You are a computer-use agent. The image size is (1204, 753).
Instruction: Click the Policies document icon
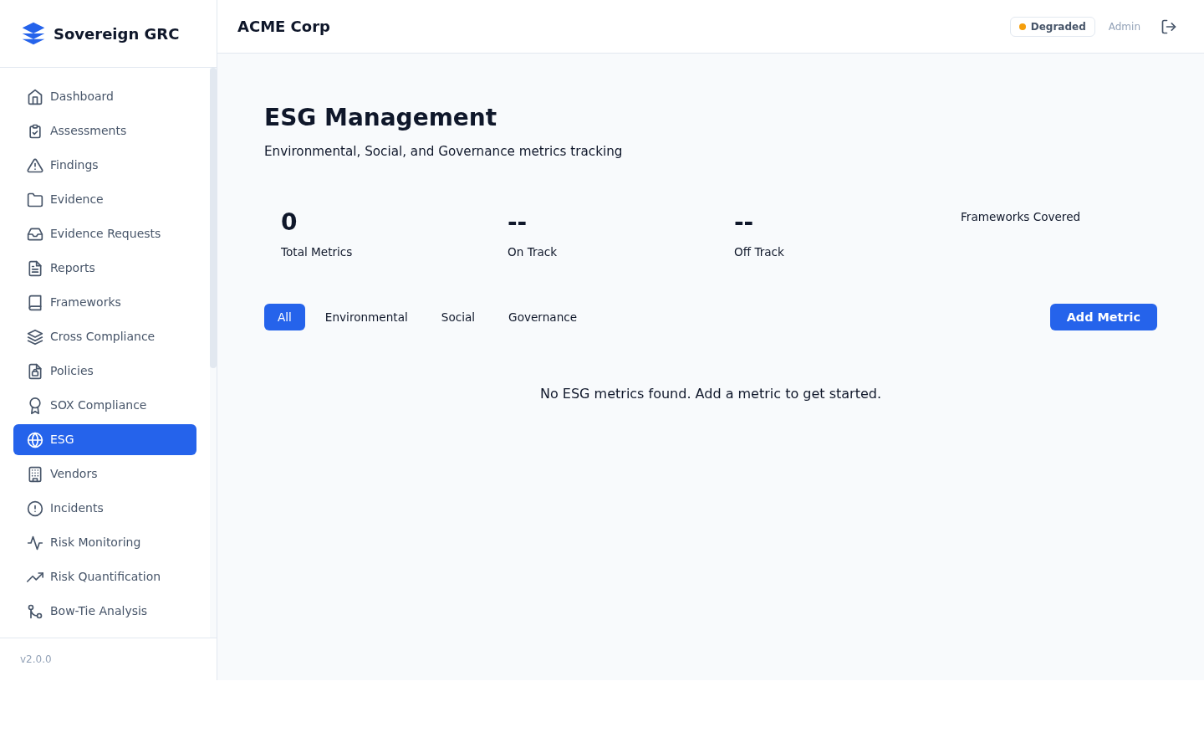pyautogui.click(x=35, y=371)
